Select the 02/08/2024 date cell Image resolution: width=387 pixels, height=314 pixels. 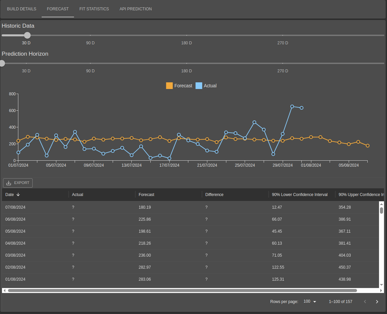point(35,267)
